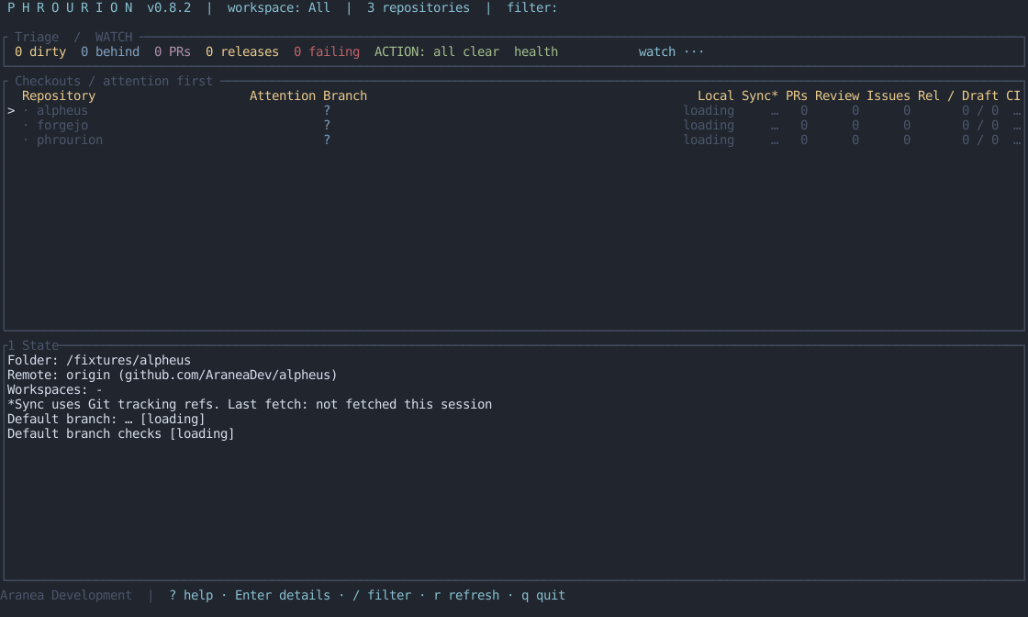The image size is (1028, 617).
Task: Click the '0 behind' triage counter
Action: click(110, 51)
